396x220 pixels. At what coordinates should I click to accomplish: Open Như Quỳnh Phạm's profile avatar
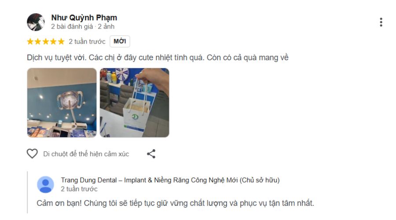(36, 22)
